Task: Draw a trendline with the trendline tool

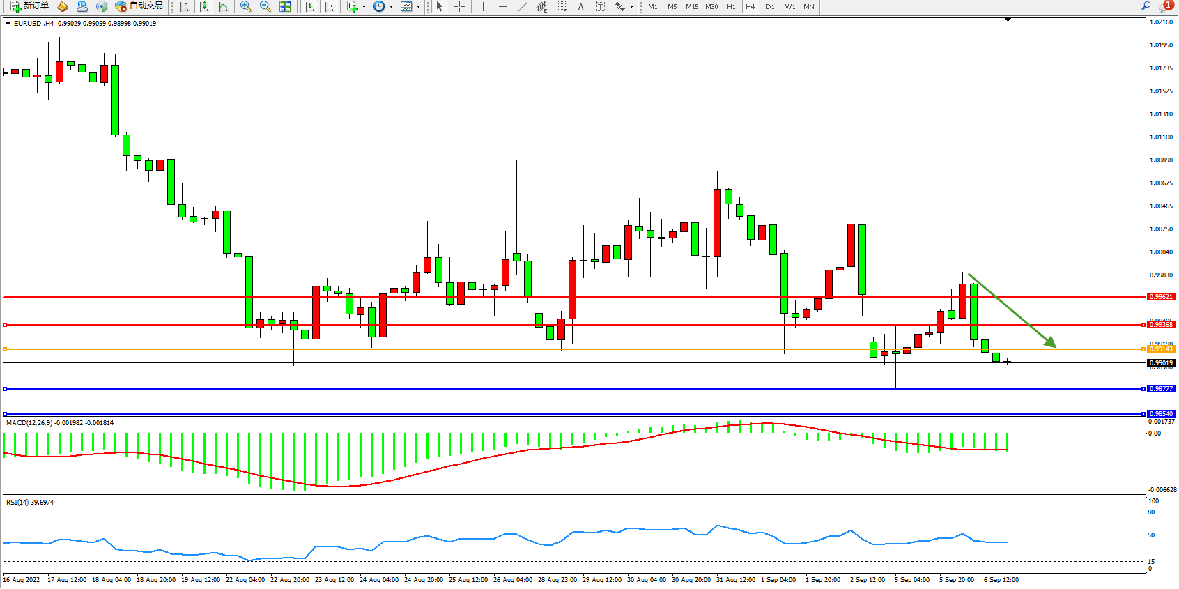Action: (523, 6)
